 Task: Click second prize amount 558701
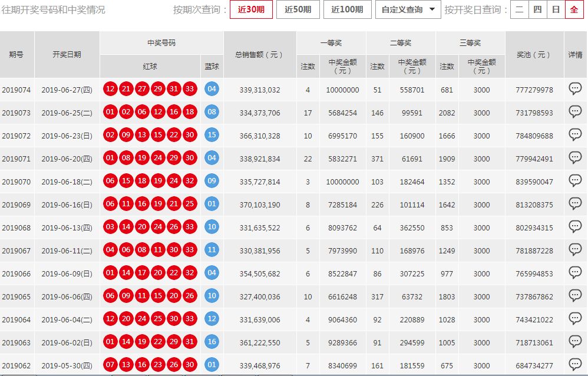(412, 90)
